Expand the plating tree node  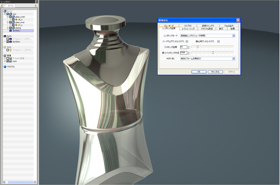point(8,28)
